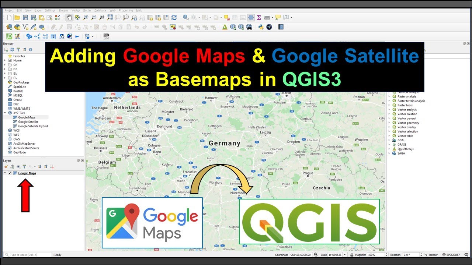Activate the Identify Features tool

(x=185, y=17)
